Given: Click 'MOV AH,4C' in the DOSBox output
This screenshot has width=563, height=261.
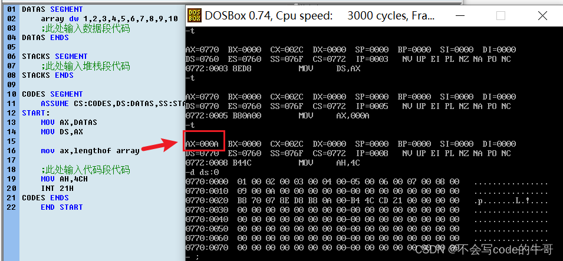Looking at the screenshot, I should [x=330, y=163].
